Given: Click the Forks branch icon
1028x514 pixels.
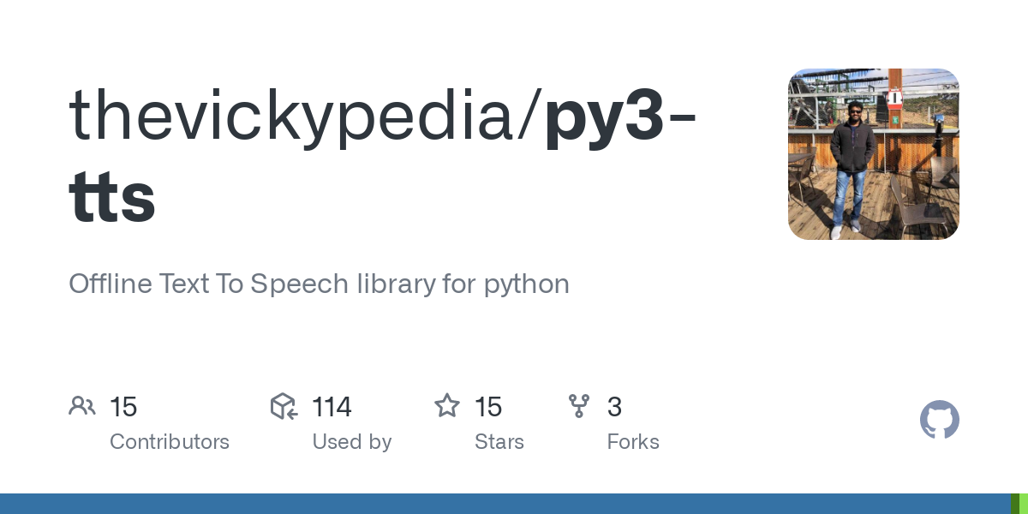Looking at the screenshot, I should pyautogui.click(x=579, y=406).
